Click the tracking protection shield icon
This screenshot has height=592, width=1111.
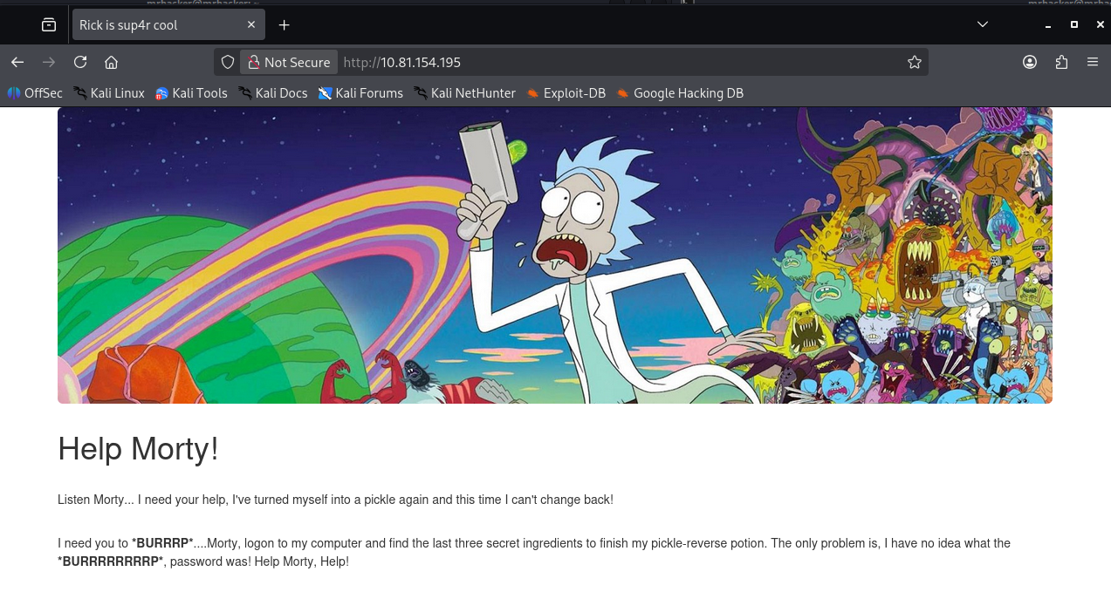coord(228,62)
